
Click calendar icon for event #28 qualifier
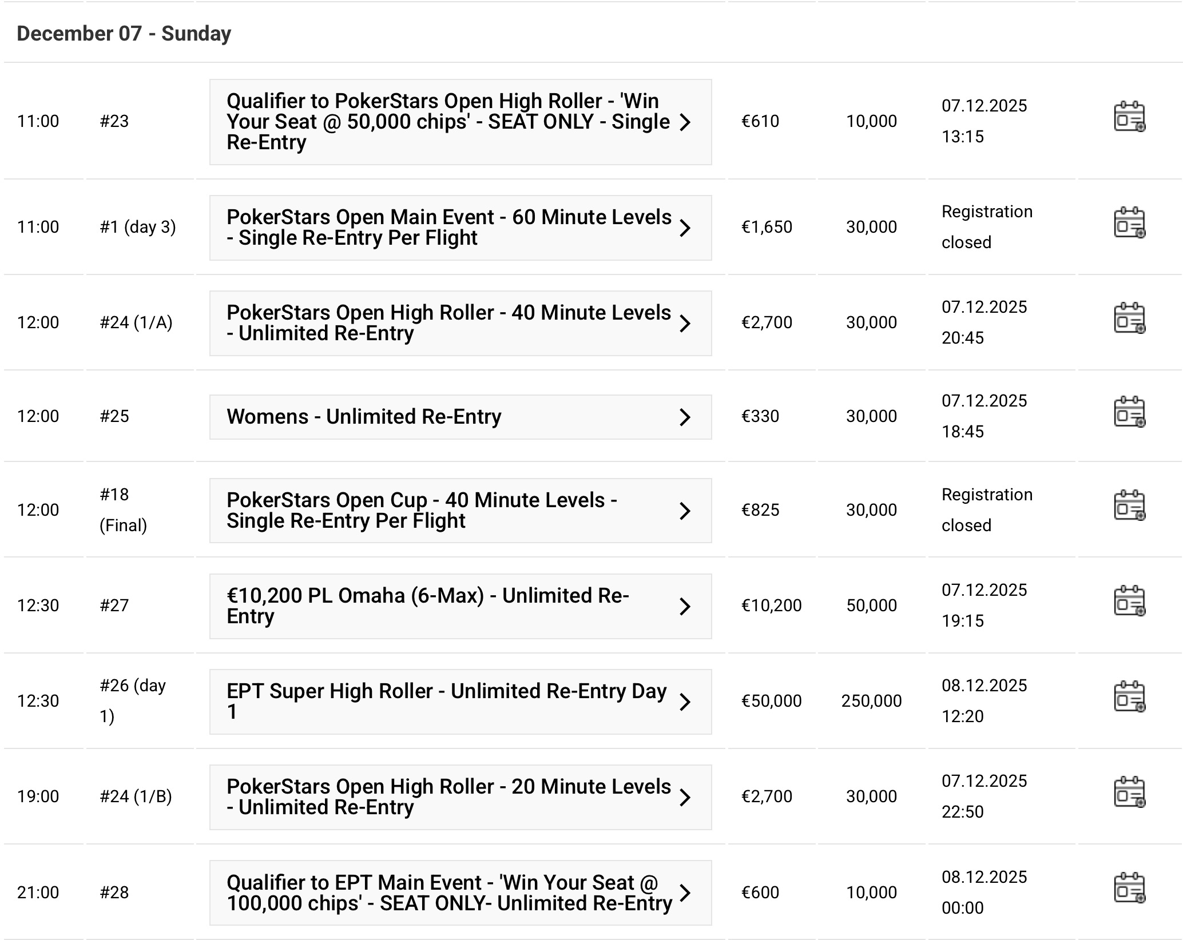1129,889
